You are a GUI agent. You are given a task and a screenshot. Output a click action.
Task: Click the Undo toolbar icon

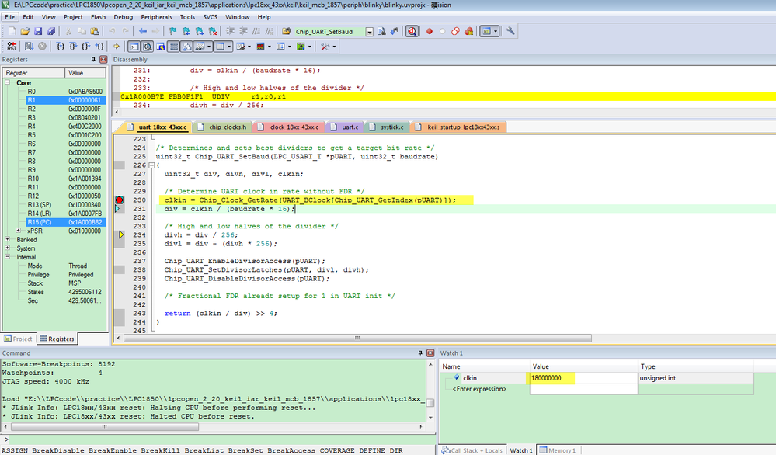(x=113, y=31)
